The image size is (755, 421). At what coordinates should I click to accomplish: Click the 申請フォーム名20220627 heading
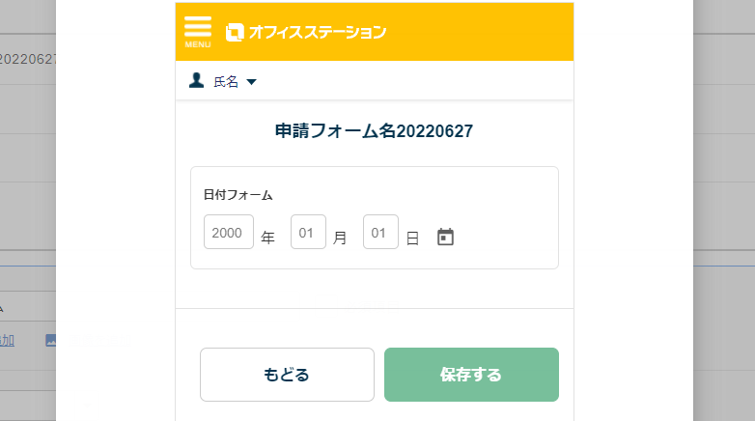point(375,131)
